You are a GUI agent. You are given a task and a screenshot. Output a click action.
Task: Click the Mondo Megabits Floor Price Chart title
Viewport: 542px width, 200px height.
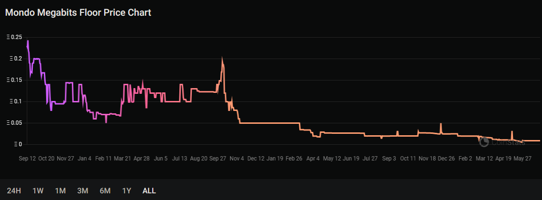pyautogui.click(x=78, y=13)
